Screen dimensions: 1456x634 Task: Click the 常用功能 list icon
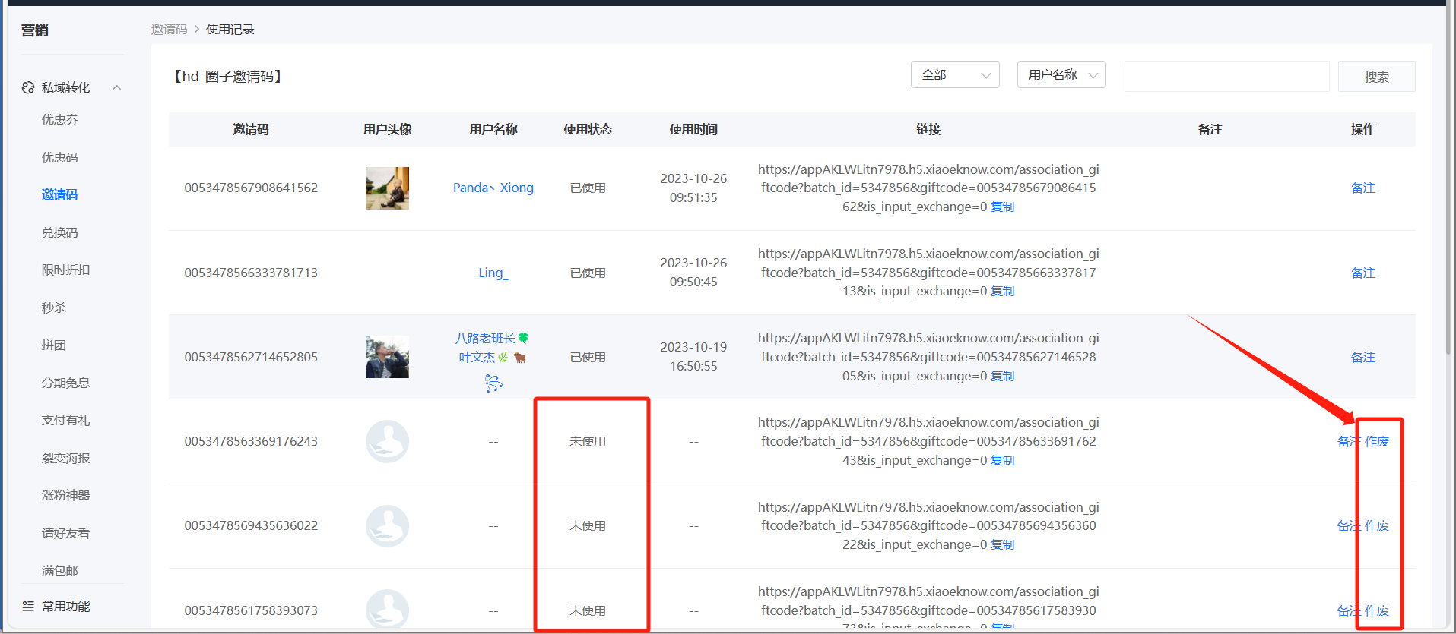pos(28,606)
